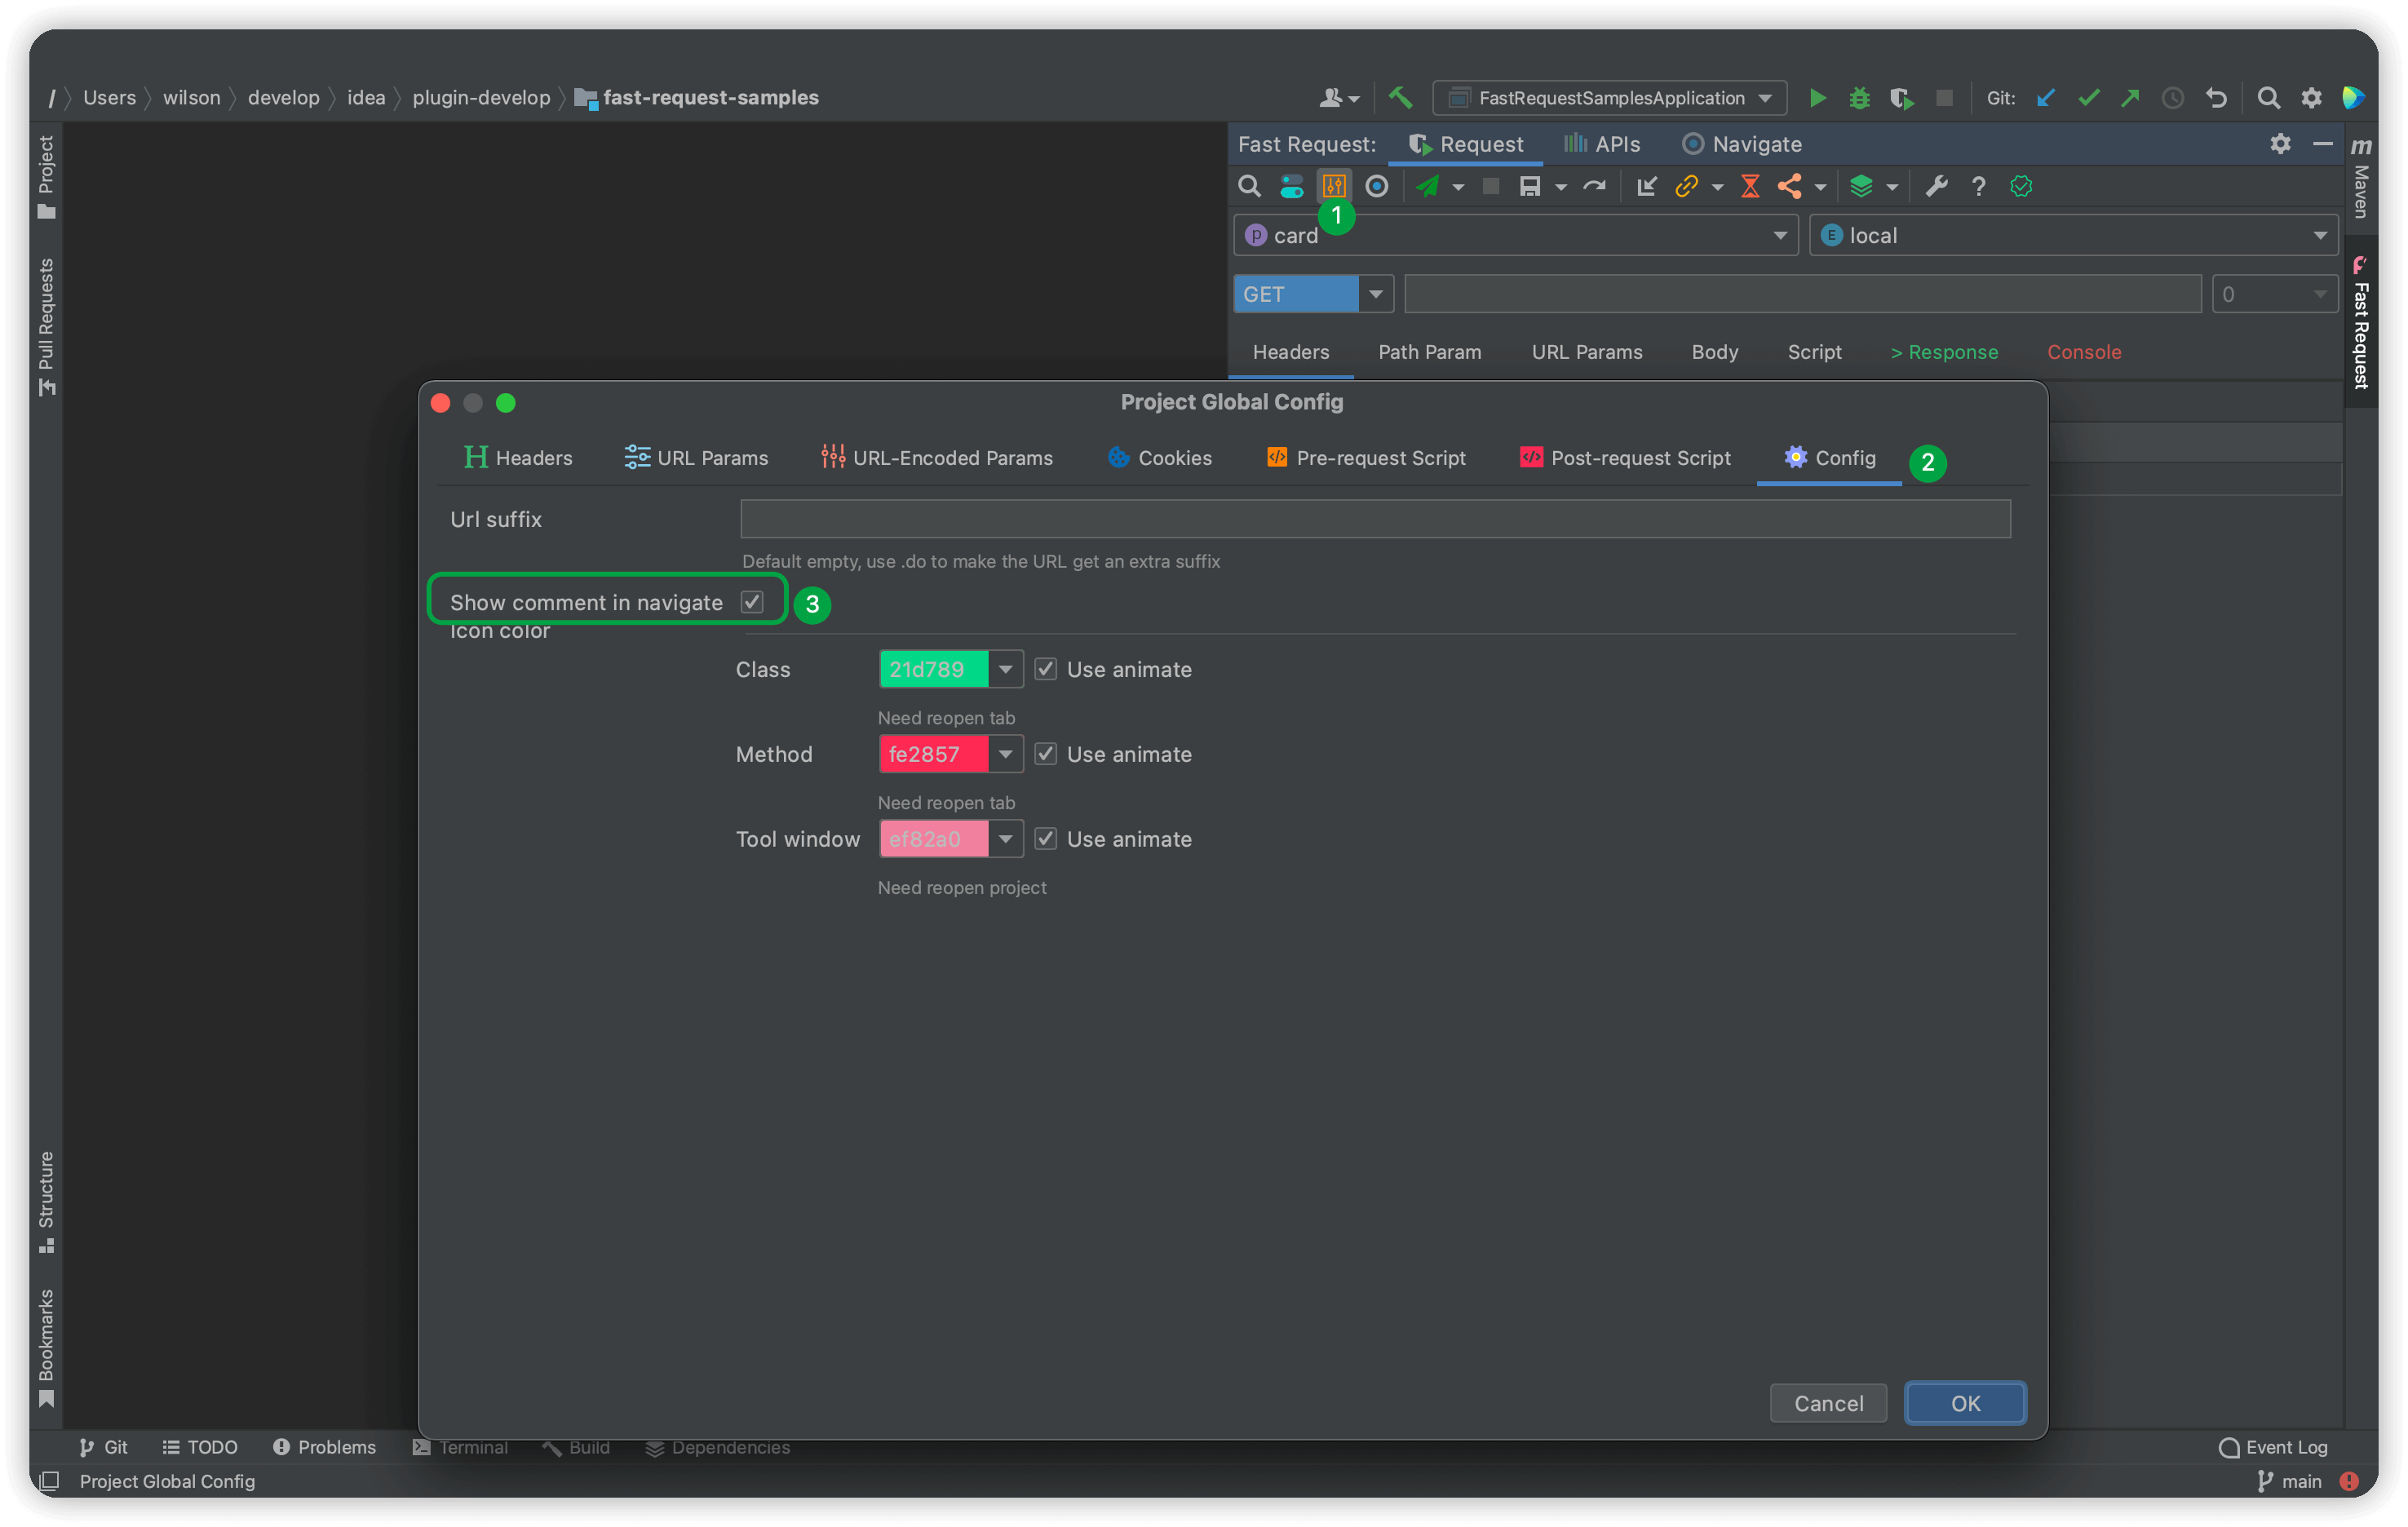Open the copy link icon in Fast Request toolbar
Viewport: 2408px width, 1527px height.
[1688, 186]
